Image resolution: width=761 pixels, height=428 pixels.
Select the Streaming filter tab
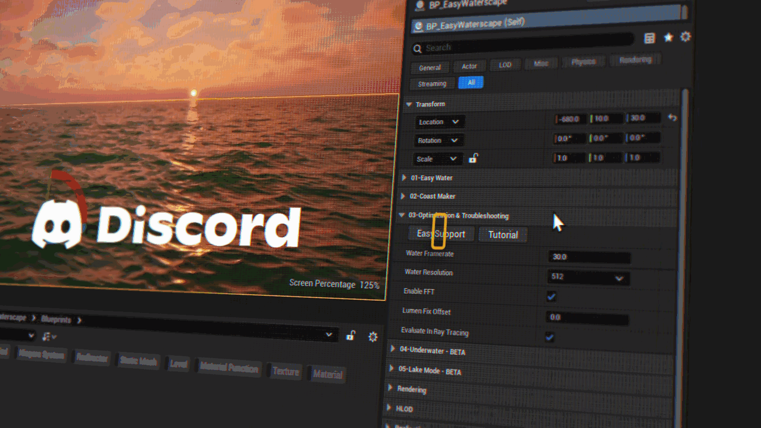tap(432, 84)
